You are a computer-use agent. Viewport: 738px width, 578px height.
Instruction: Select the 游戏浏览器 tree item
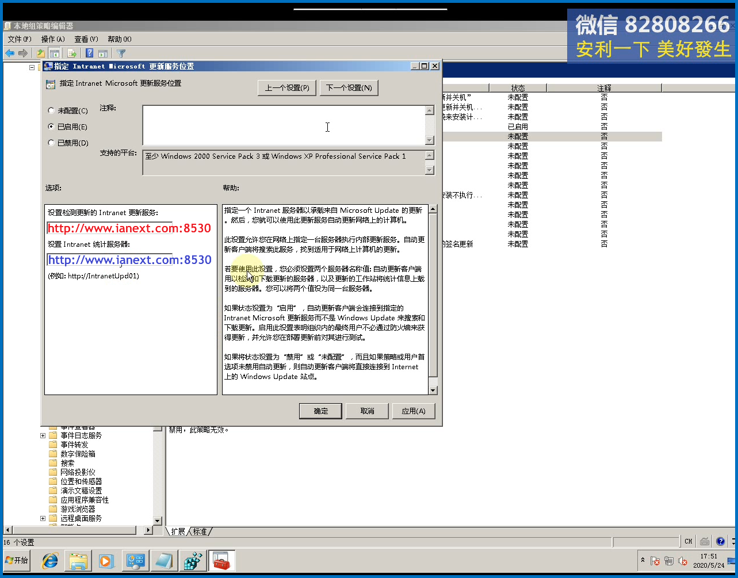(78, 509)
